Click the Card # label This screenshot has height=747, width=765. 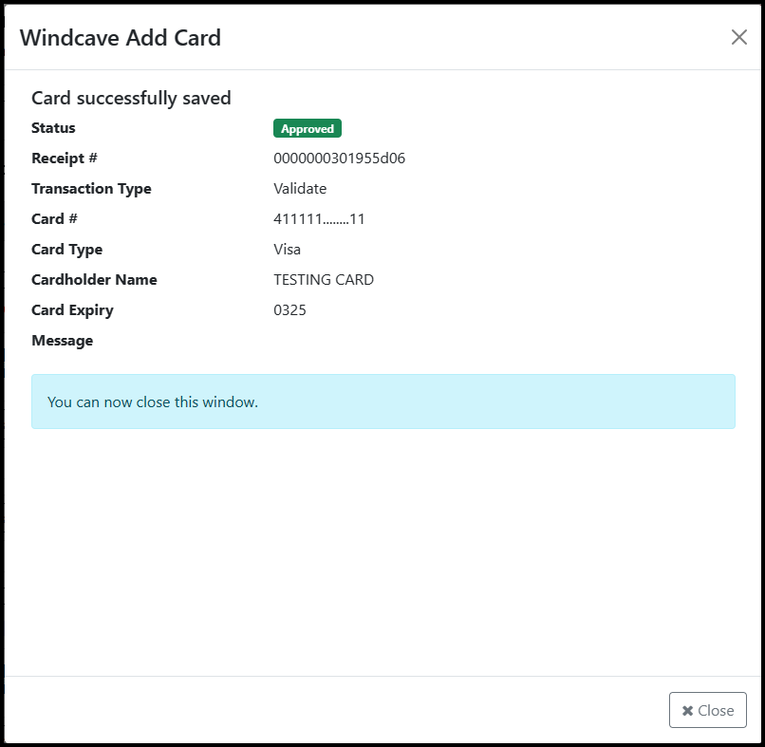tap(54, 219)
